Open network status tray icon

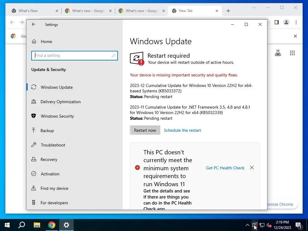click(262, 225)
